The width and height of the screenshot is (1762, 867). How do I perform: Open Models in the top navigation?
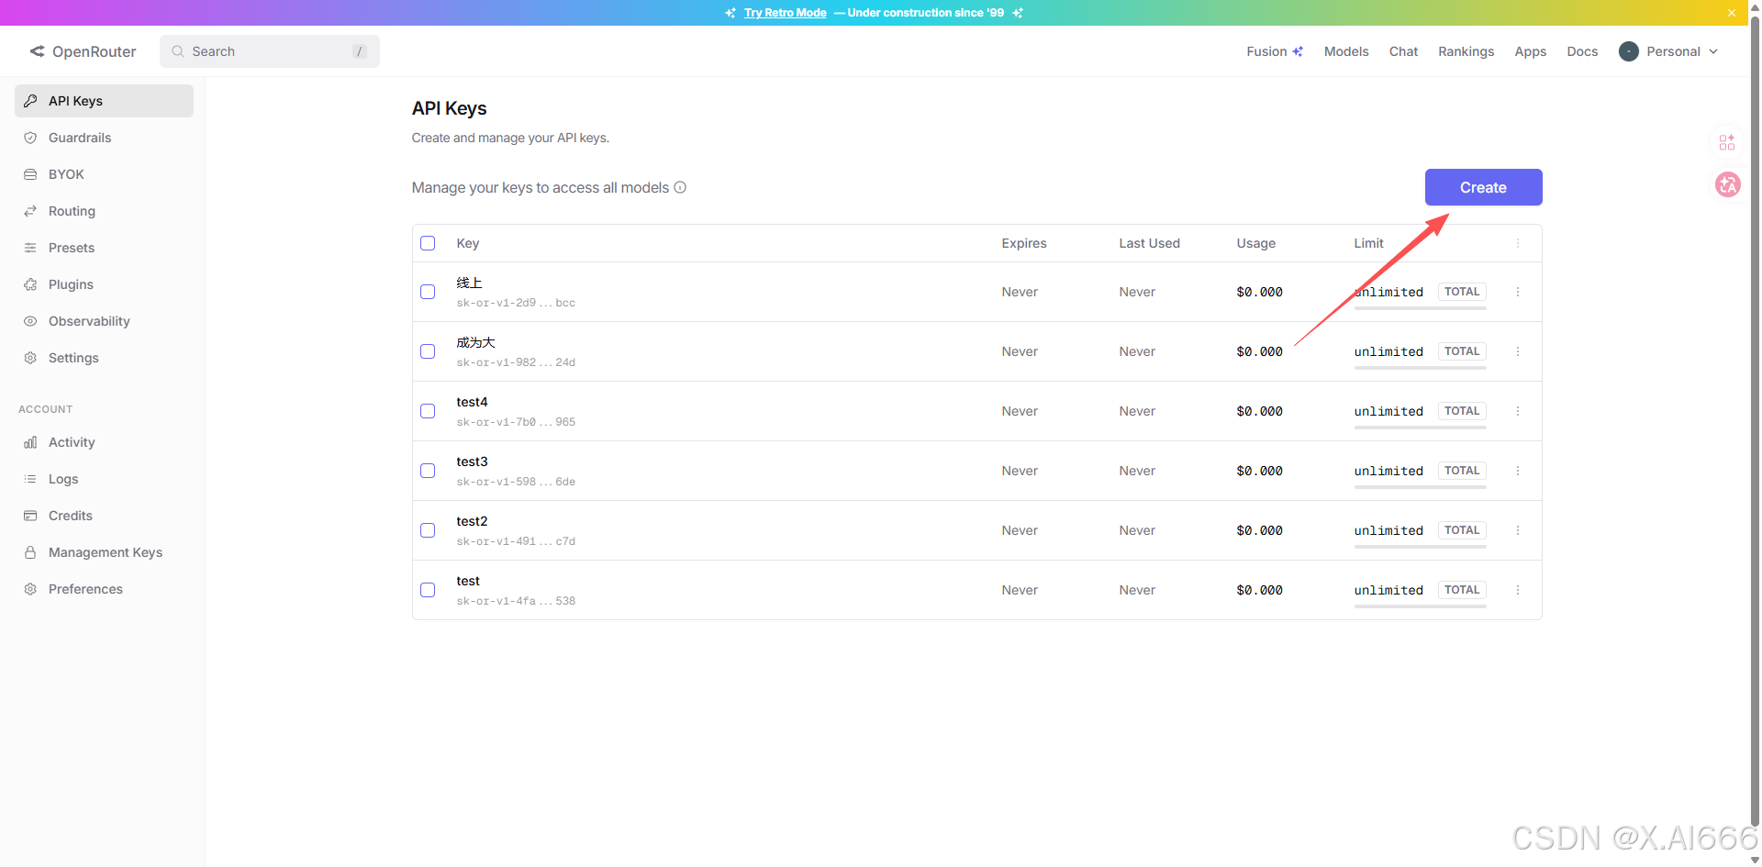(1346, 51)
